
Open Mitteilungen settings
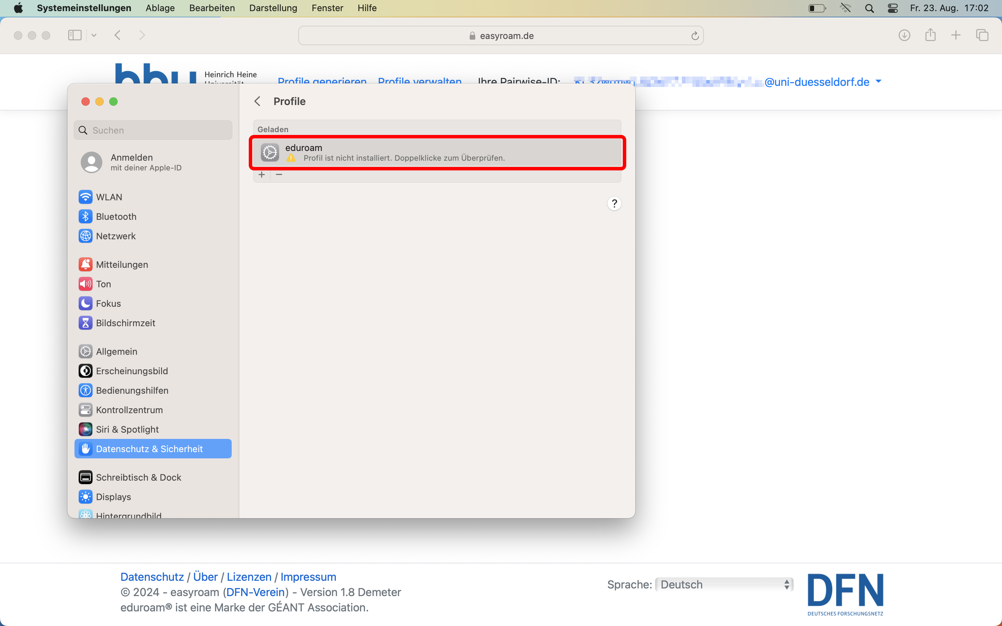click(x=153, y=265)
